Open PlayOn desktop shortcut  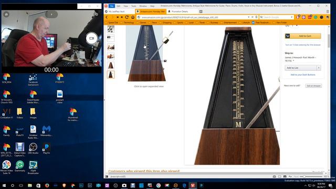46,149
